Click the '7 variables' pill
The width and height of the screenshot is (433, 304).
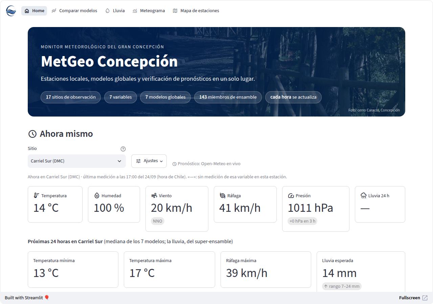click(120, 97)
